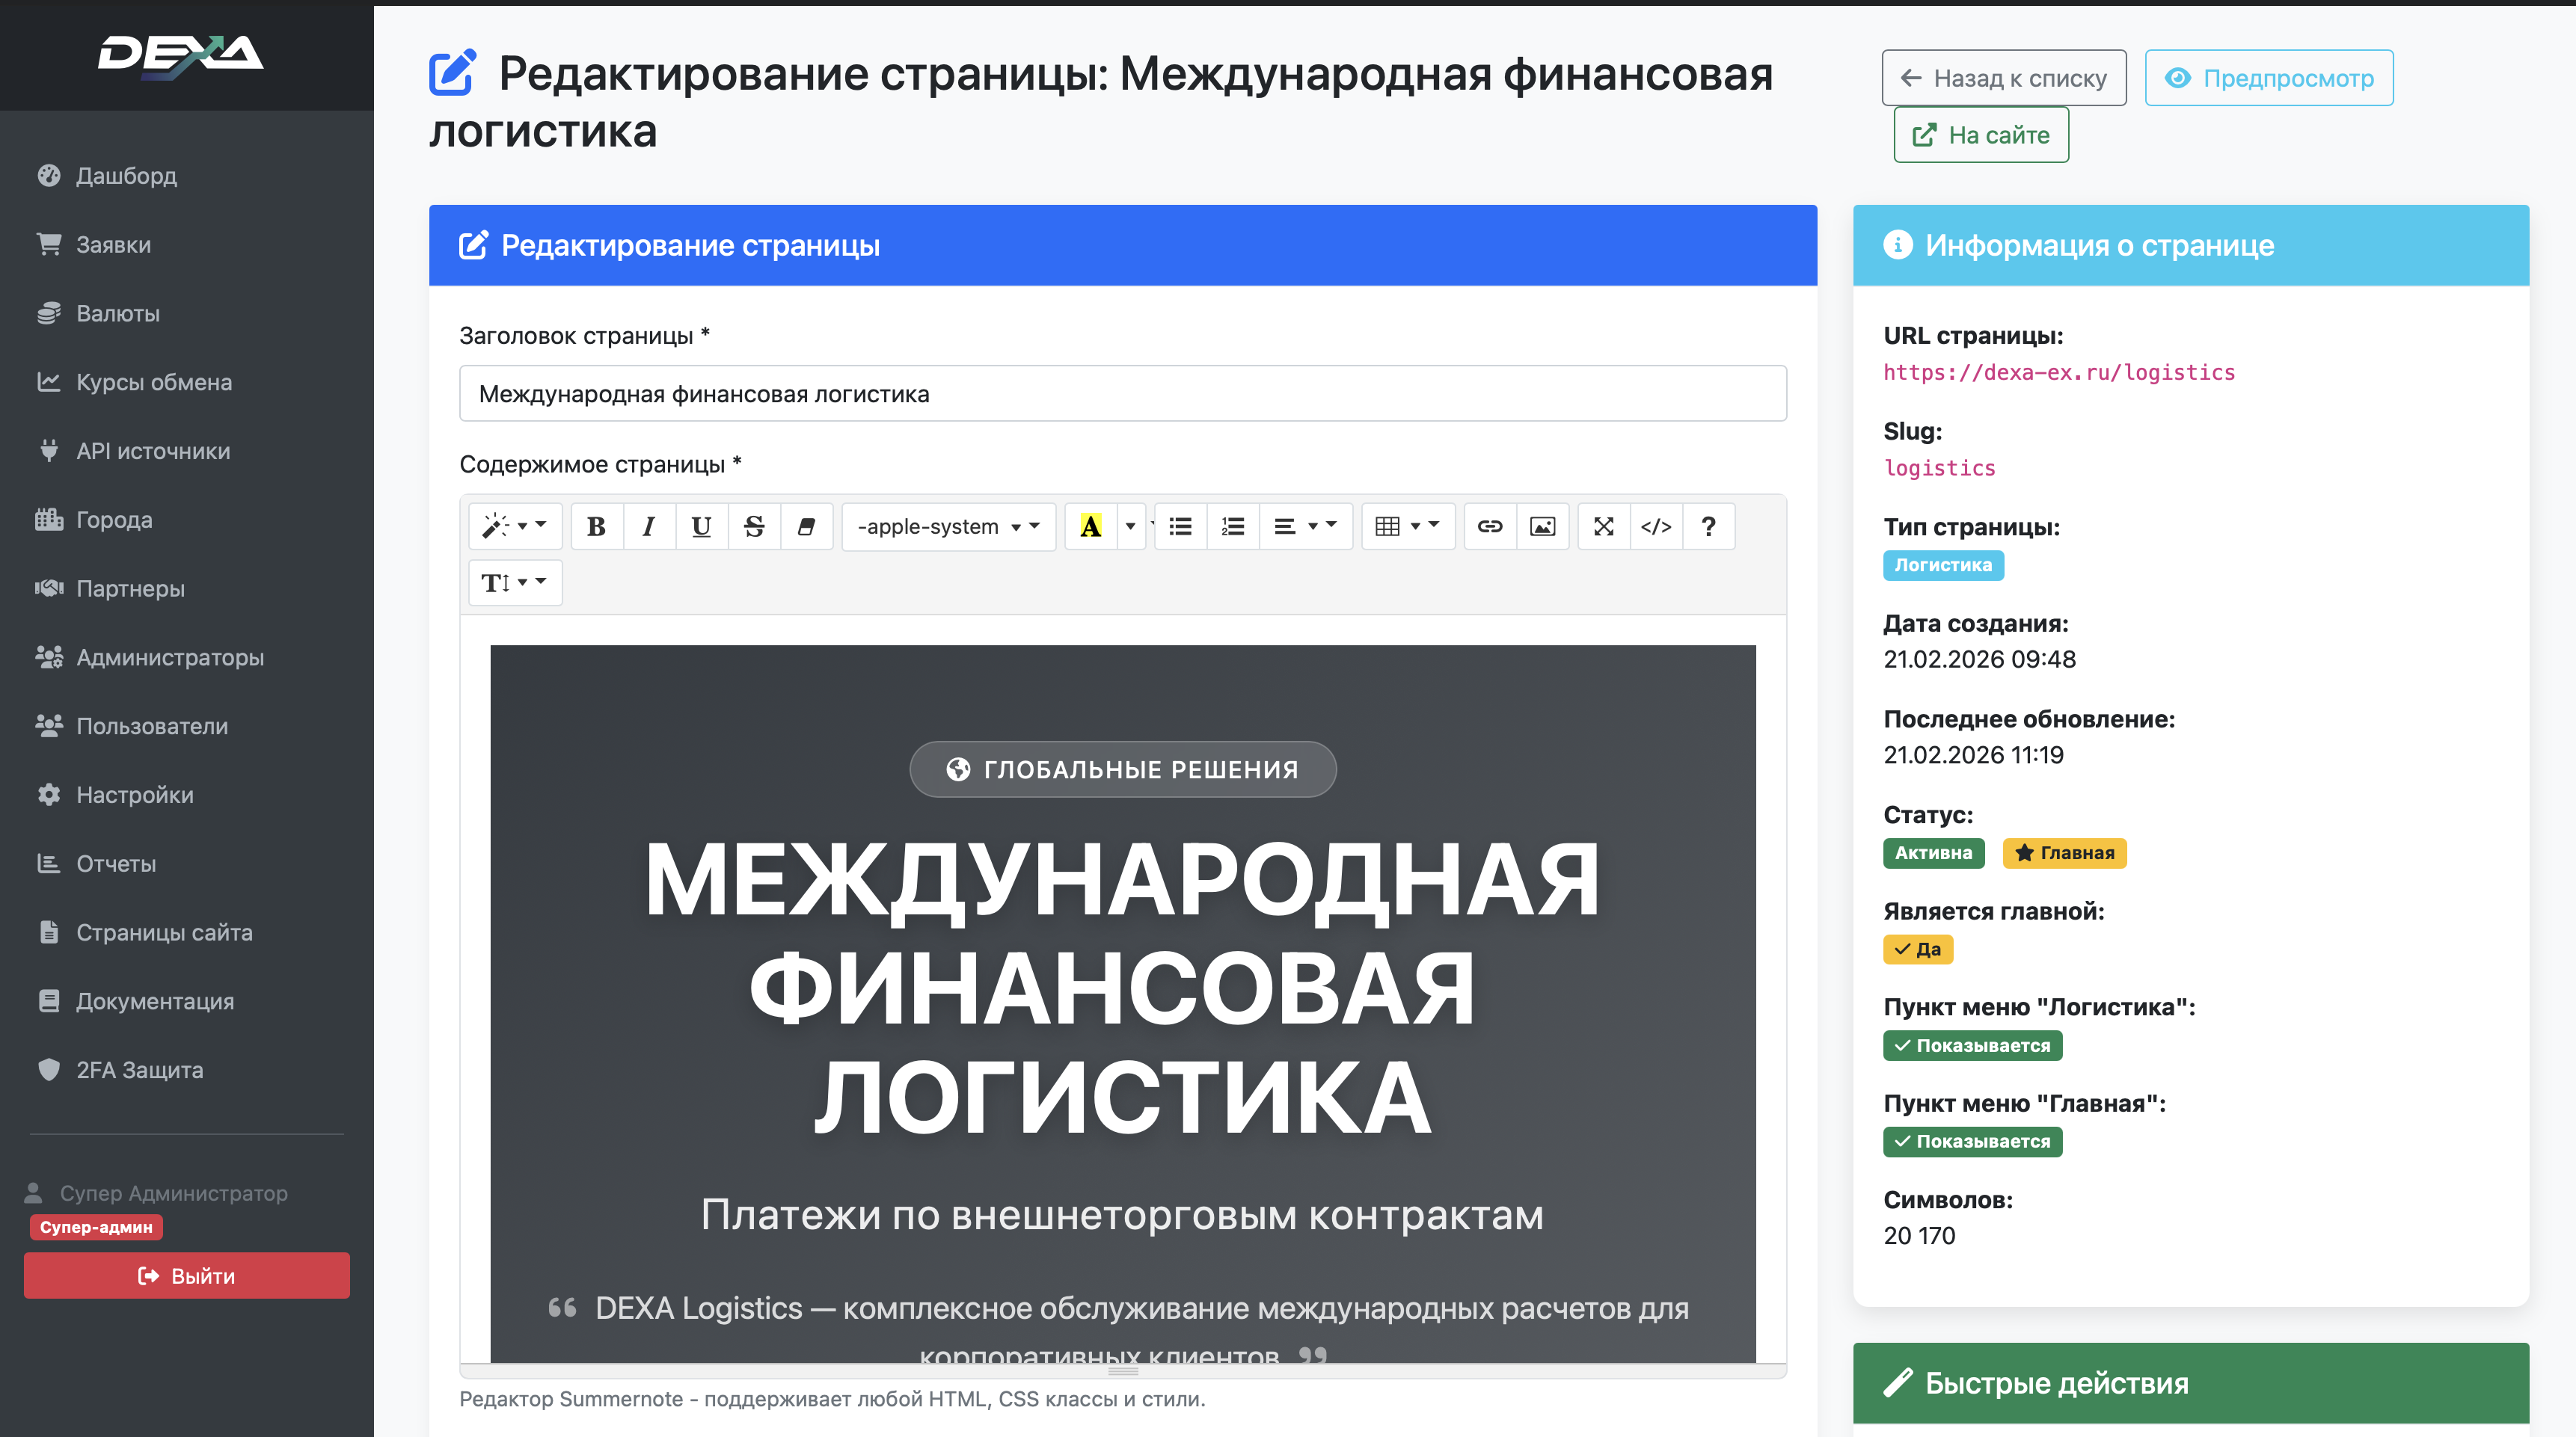2576x1437 pixels.
Task: Remove font style with the eraser tool
Action: [x=806, y=526]
